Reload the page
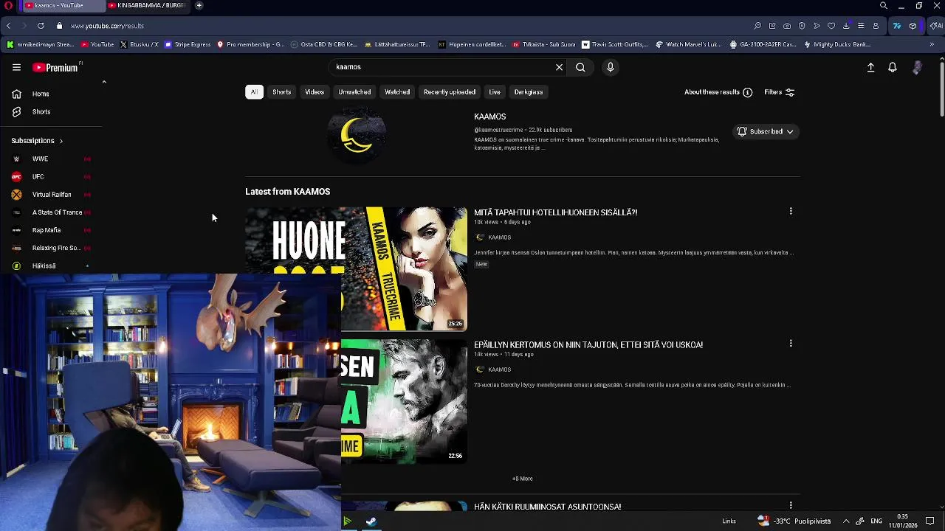The height and width of the screenshot is (531, 945). point(41,26)
